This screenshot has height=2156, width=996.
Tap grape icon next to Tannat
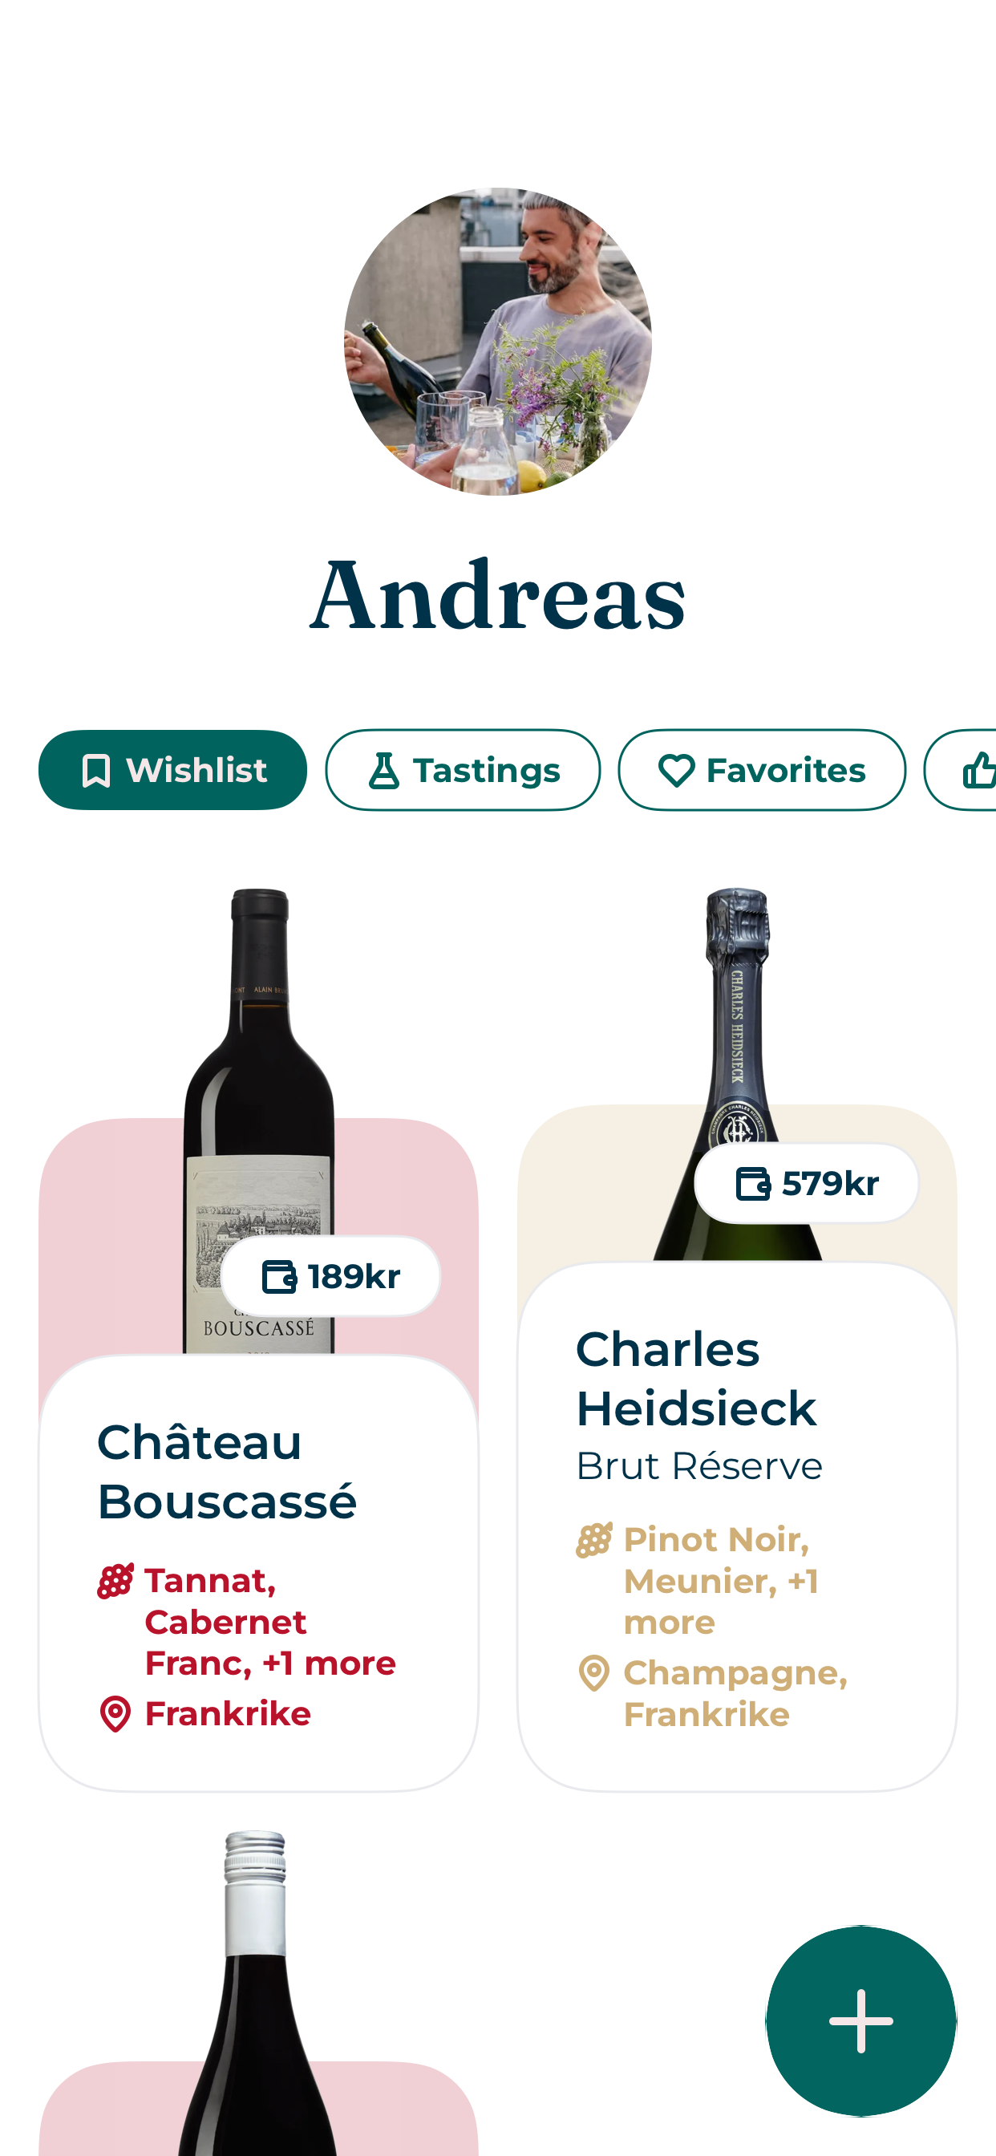tap(115, 1581)
